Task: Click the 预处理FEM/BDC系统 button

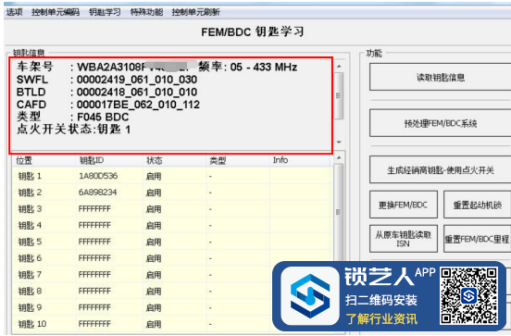Action: [x=441, y=123]
